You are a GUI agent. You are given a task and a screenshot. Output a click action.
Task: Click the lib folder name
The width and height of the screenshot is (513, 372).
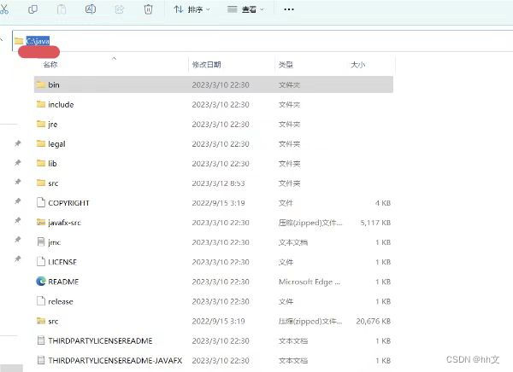[x=52, y=163]
